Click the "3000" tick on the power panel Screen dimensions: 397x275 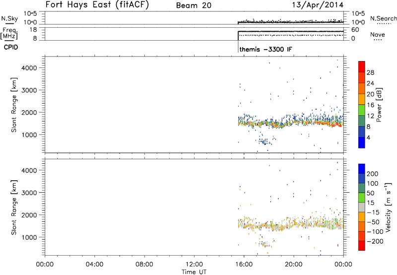tap(29, 90)
